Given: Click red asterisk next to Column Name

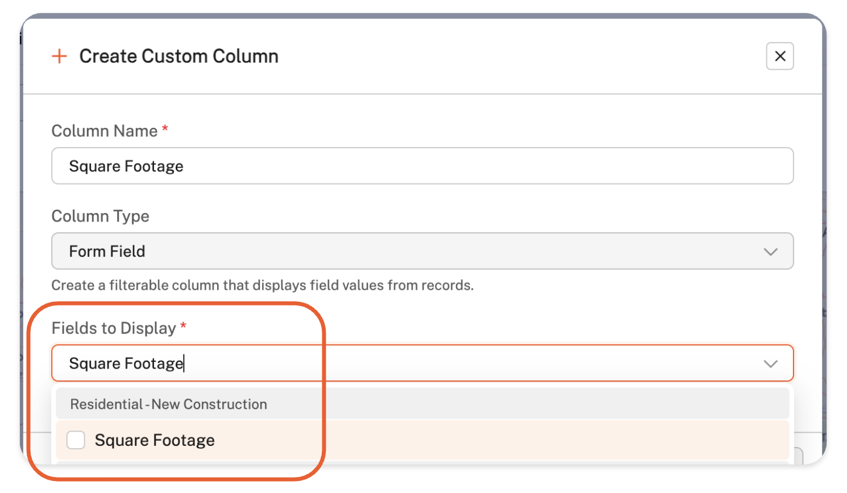Looking at the screenshot, I should pos(165,129).
